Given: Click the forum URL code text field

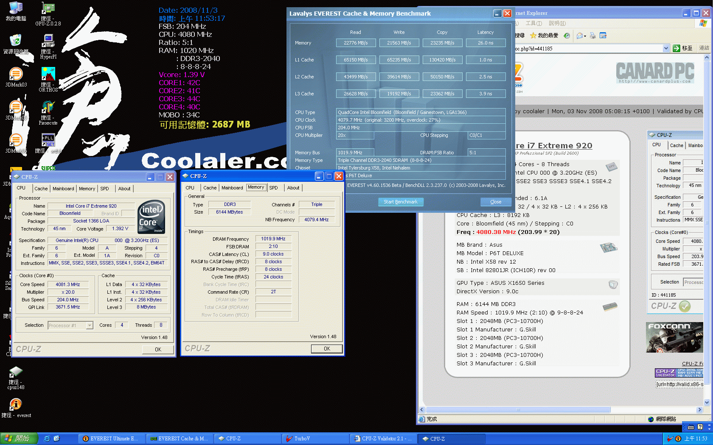Looking at the screenshot, I should [679, 384].
